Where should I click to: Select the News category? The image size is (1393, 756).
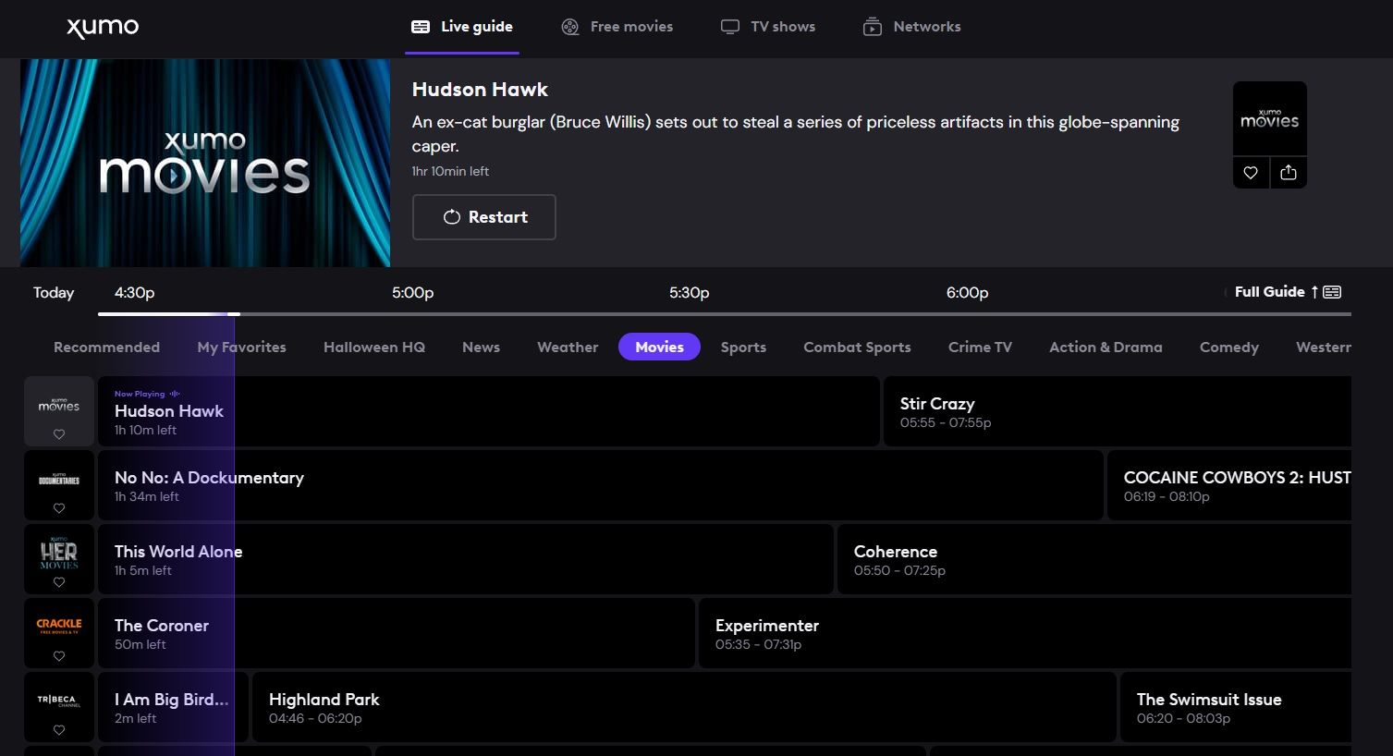[481, 348]
